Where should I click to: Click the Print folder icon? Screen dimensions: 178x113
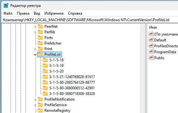(x=40, y=49)
